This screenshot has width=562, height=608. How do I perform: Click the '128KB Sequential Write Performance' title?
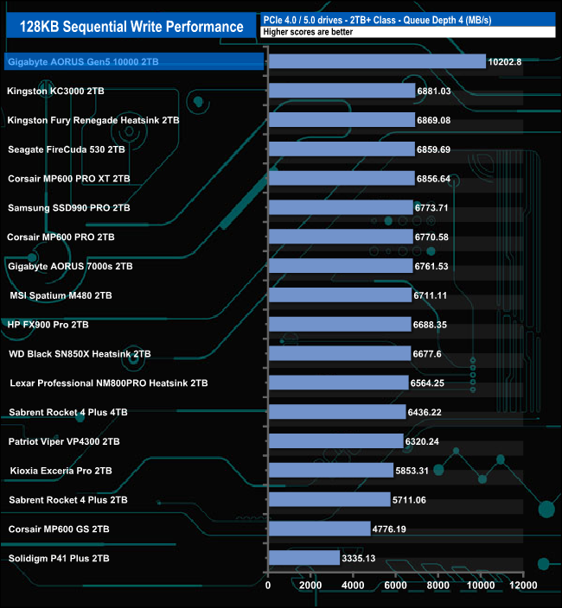[131, 27]
